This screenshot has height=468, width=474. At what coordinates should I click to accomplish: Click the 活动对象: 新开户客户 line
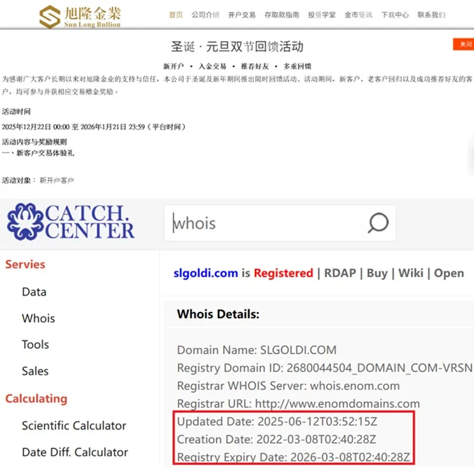(x=38, y=180)
